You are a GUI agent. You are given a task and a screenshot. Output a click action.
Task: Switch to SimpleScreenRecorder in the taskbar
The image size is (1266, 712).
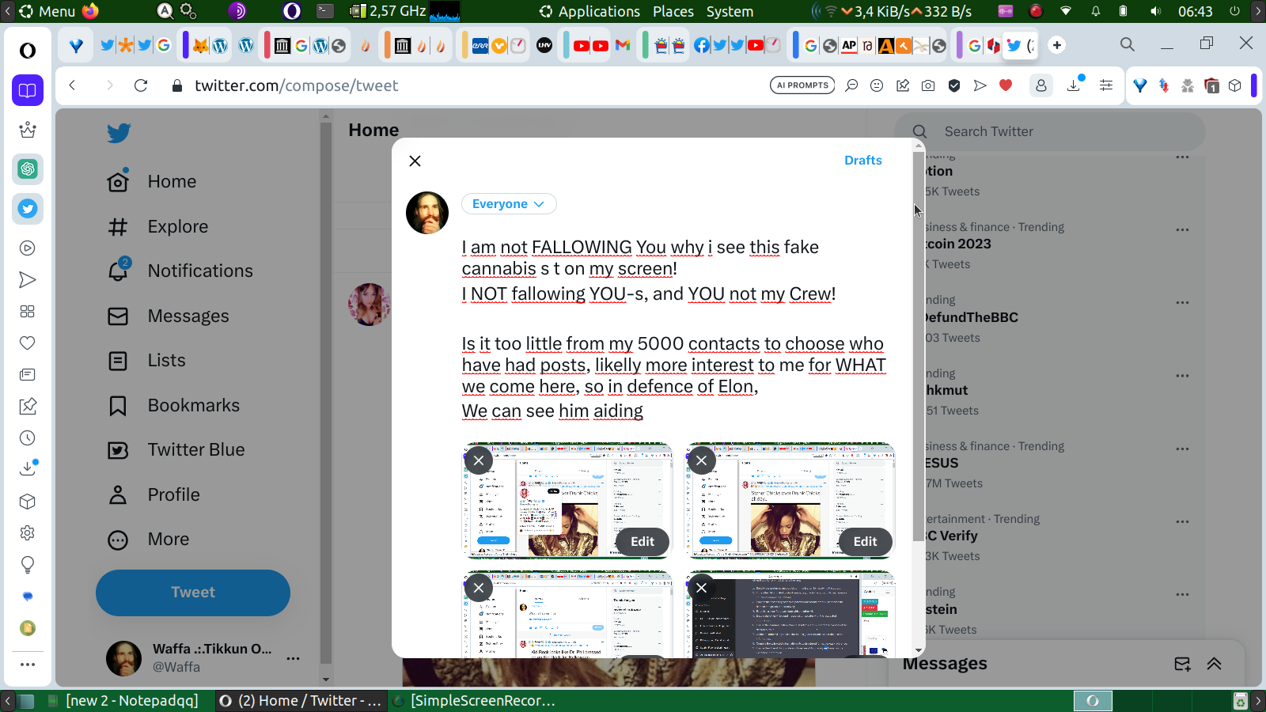(475, 701)
